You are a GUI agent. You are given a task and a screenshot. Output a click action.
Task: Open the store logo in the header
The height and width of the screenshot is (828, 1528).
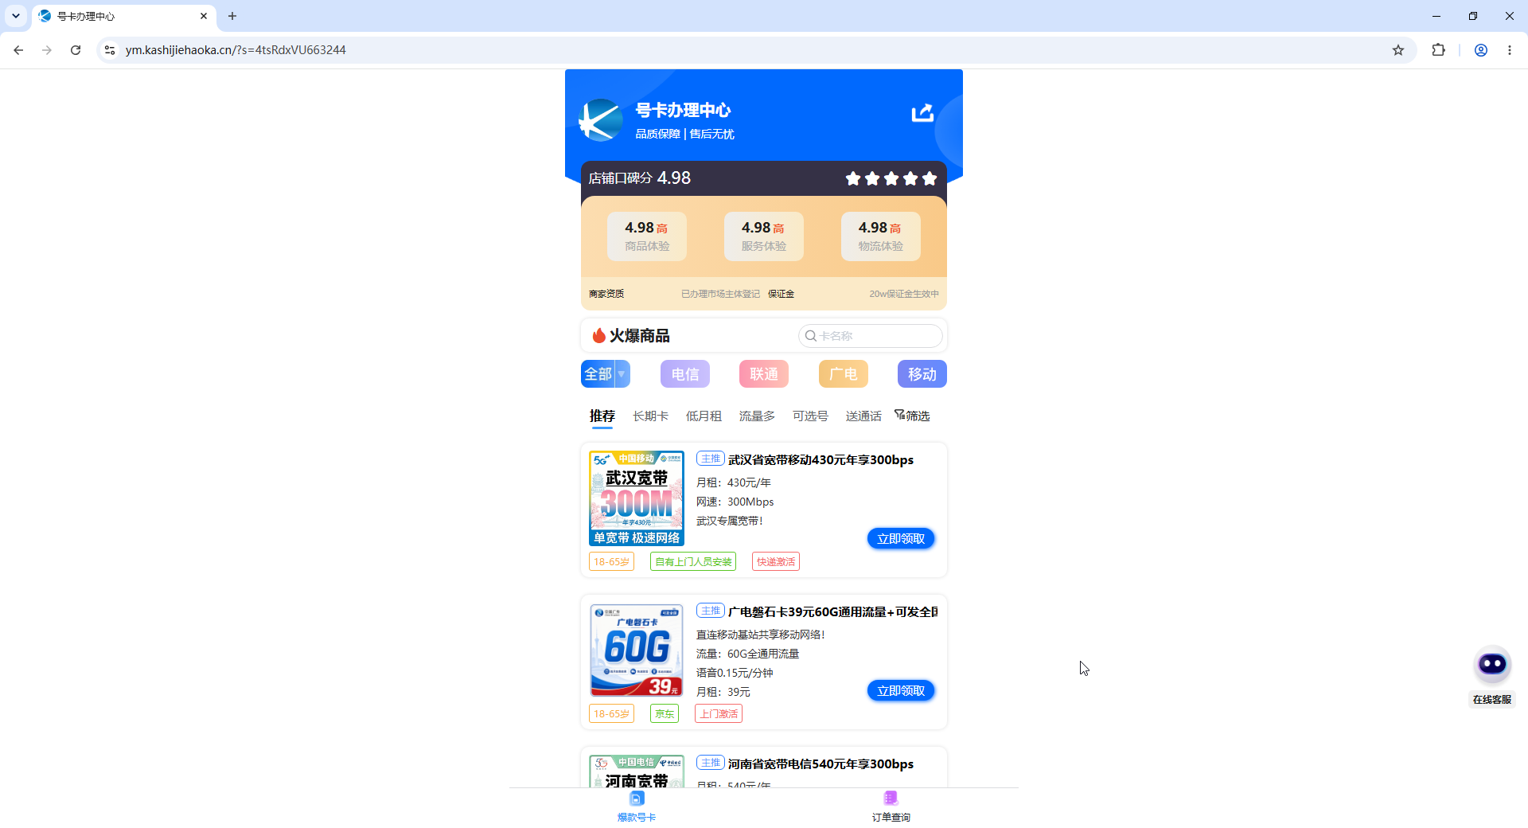pyautogui.click(x=601, y=120)
